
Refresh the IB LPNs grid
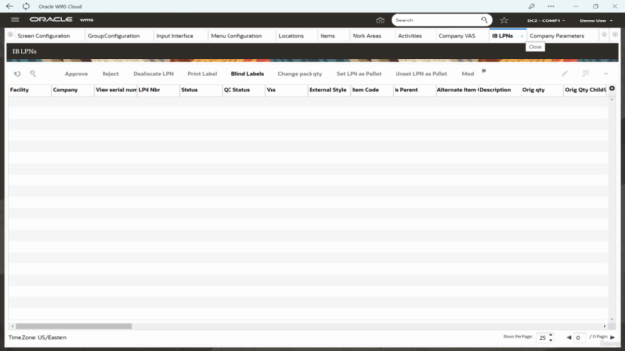click(x=17, y=74)
